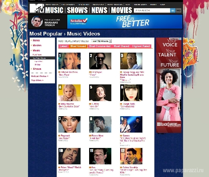Open the Last 24 Hours time dropdown
The height and width of the screenshot is (177, 209).
(x=101, y=41)
